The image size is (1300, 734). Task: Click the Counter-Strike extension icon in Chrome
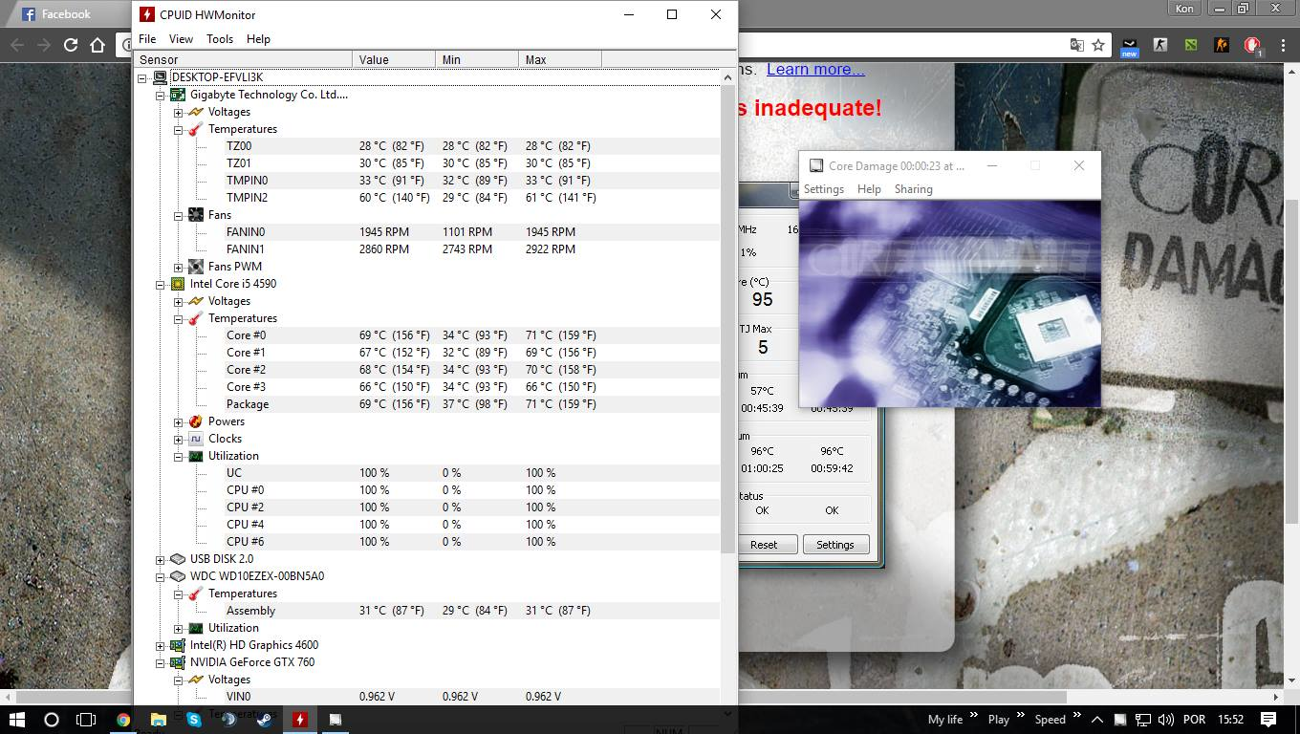coord(1160,45)
